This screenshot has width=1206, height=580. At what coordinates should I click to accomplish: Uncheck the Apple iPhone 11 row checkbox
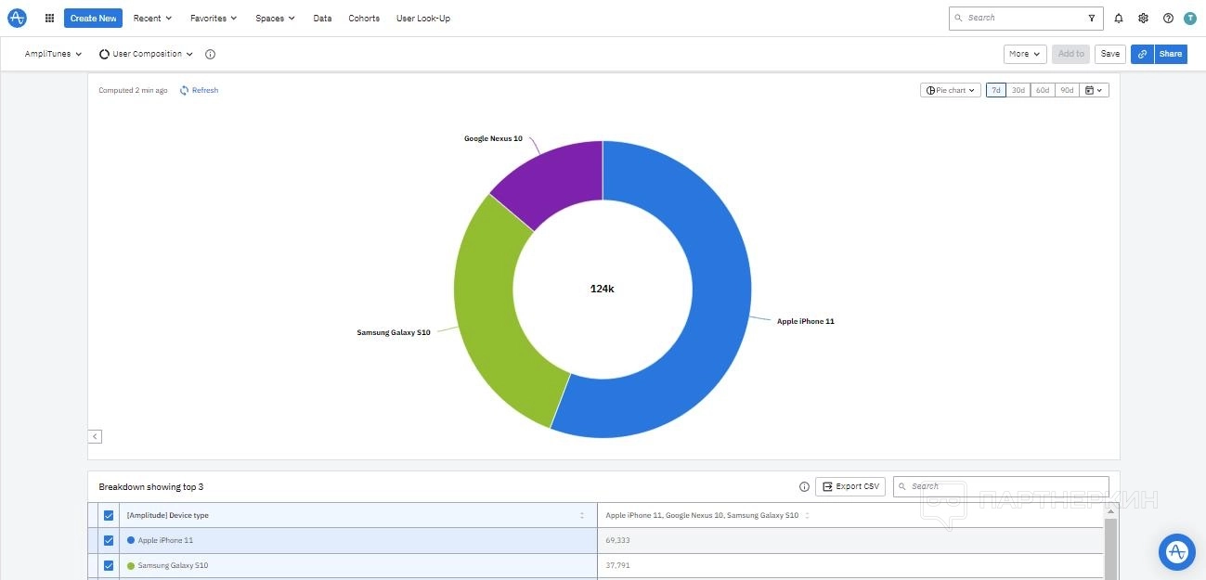coord(109,540)
